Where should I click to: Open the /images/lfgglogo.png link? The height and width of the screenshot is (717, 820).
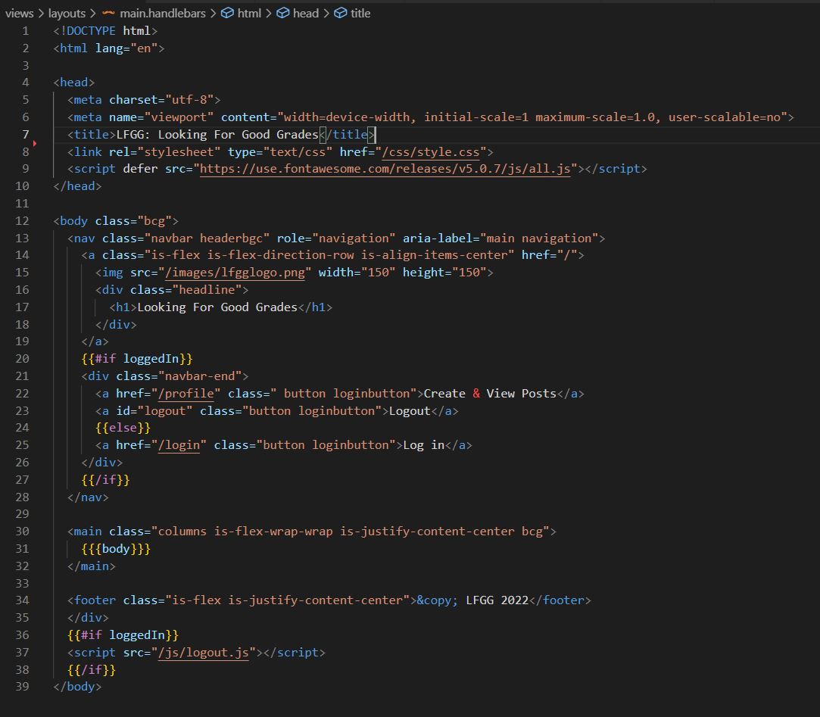point(235,273)
